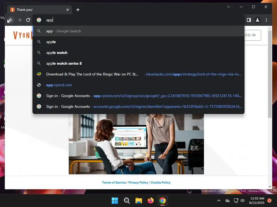This screenshot has height=207, width=277.
Task: Click the search icon beside 'apple watch'
Action: pyautogui.click(x=39, y=53)
